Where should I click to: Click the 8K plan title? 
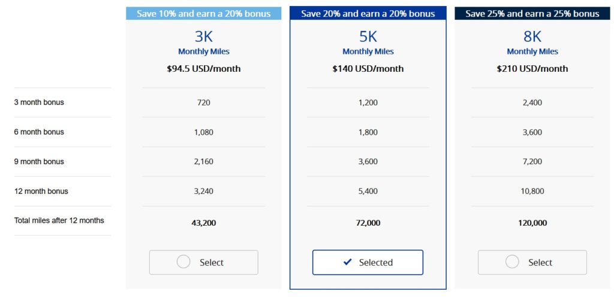coord(532,37)
